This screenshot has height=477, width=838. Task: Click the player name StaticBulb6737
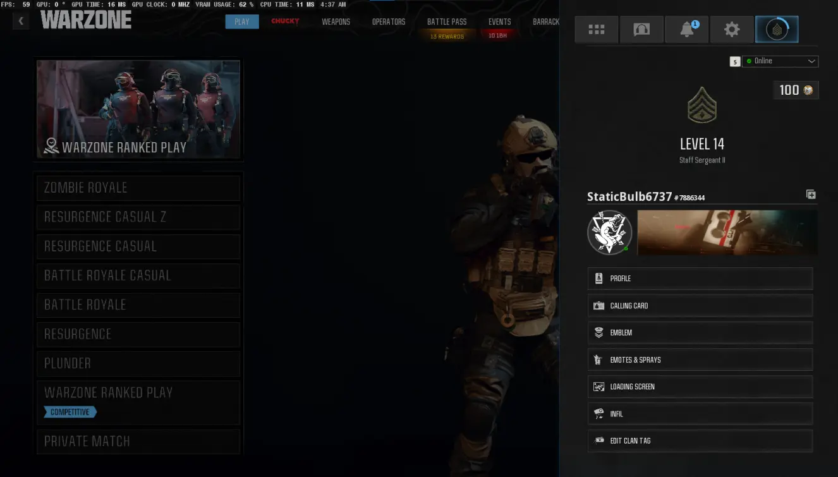click(629, 196)
